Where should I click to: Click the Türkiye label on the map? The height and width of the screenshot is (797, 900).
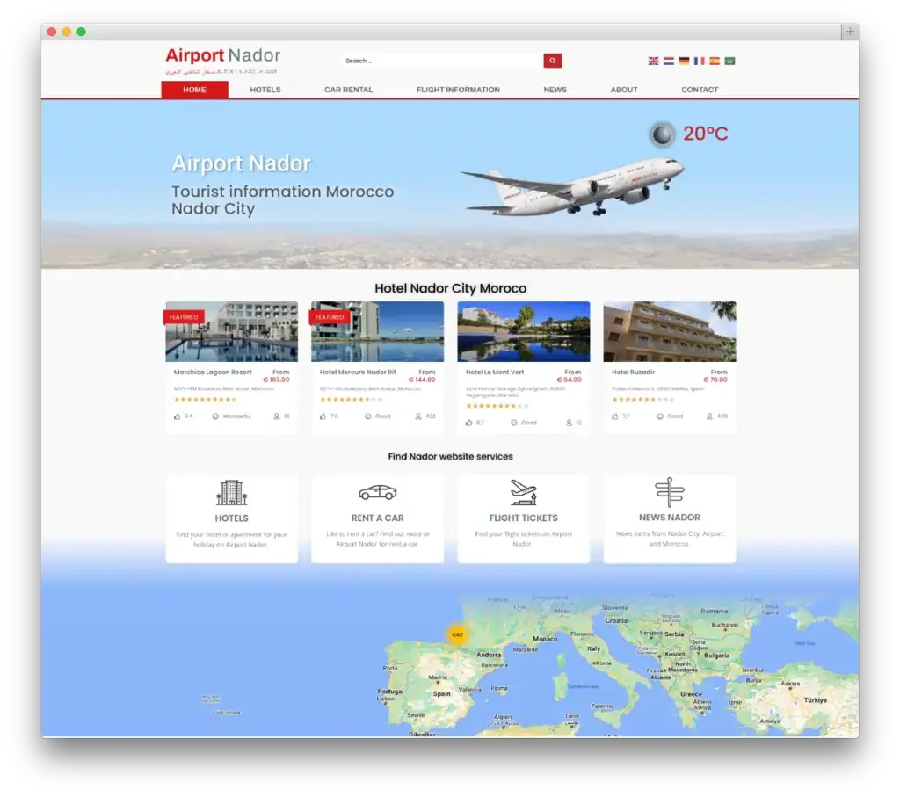point(815,700)
